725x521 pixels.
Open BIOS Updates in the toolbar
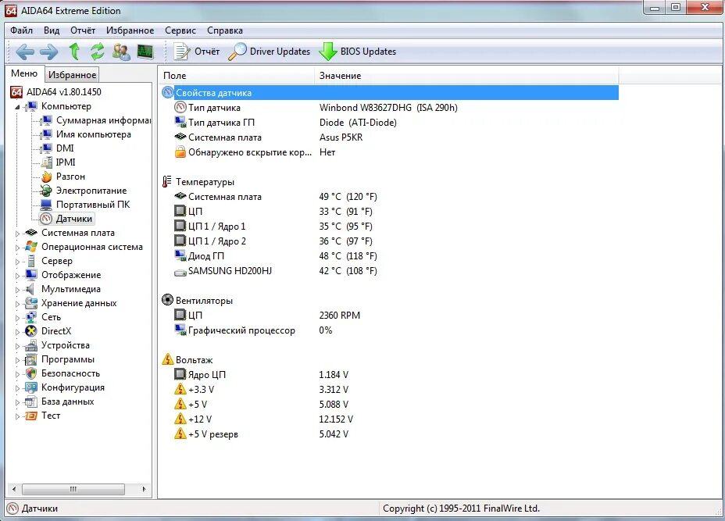(358, 52)
